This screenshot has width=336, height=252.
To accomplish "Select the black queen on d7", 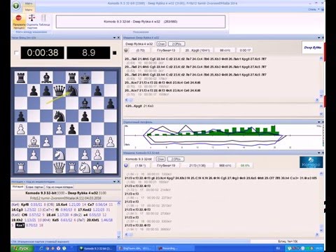I will [59, 90].
